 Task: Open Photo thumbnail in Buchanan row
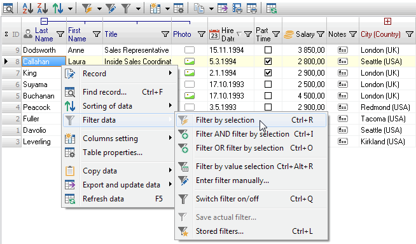[190, 96]
